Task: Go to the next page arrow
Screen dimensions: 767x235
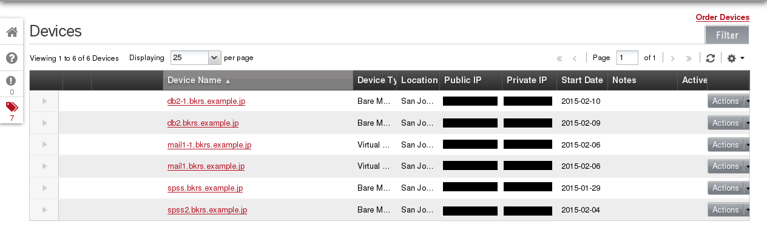Action: tap(672, 58)
